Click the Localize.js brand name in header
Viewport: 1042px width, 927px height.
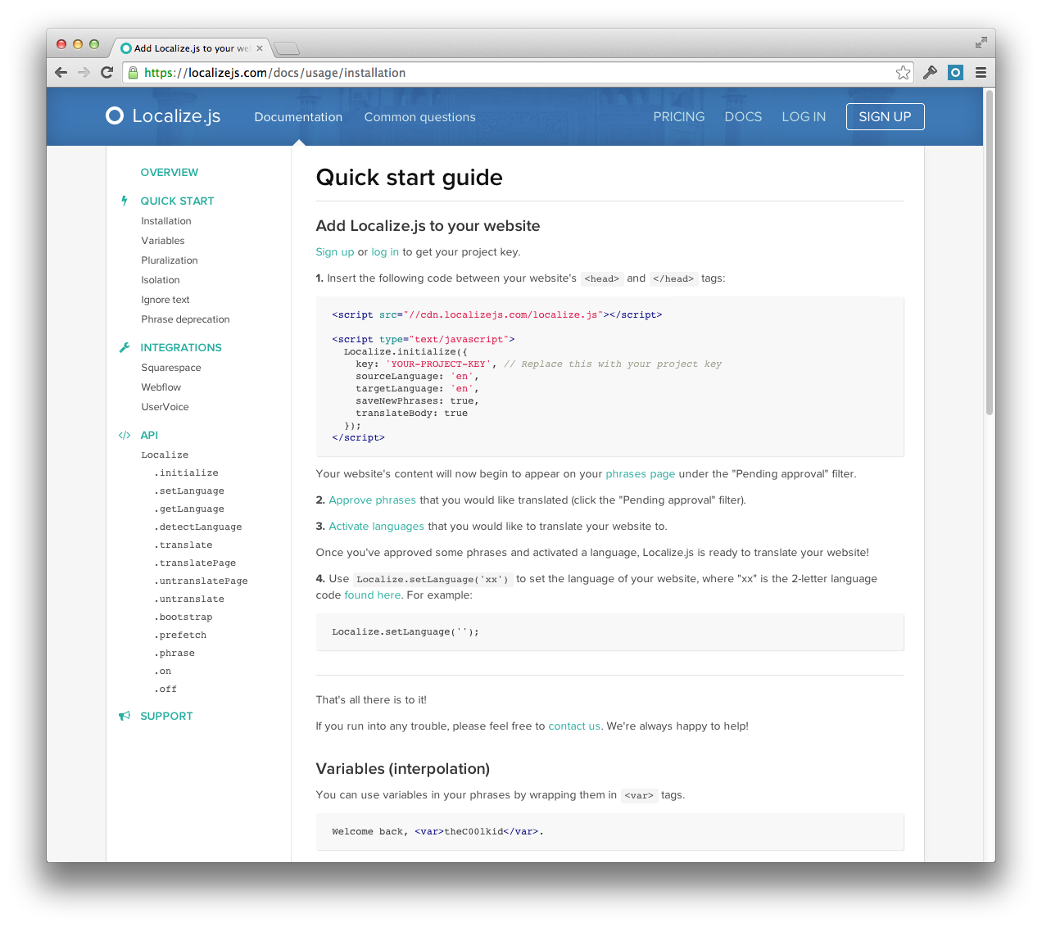176,116
